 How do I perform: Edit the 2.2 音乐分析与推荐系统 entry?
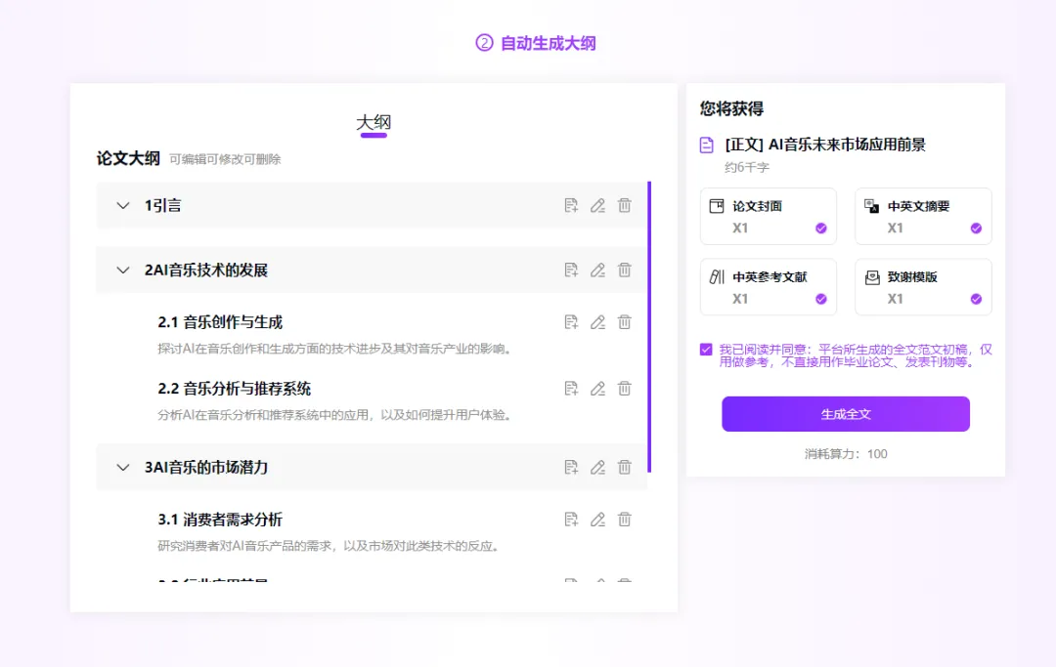(597, 389)
